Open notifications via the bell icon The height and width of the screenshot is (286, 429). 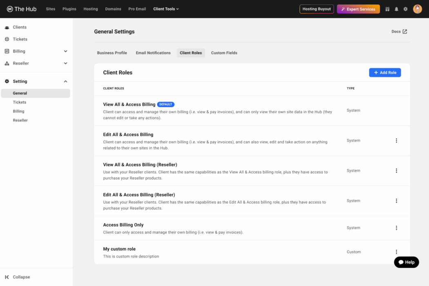[396, 9]
